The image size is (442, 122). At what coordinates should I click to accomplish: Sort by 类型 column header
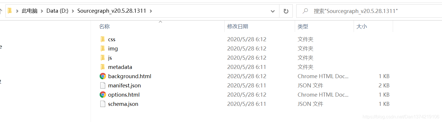coord(303,27)
